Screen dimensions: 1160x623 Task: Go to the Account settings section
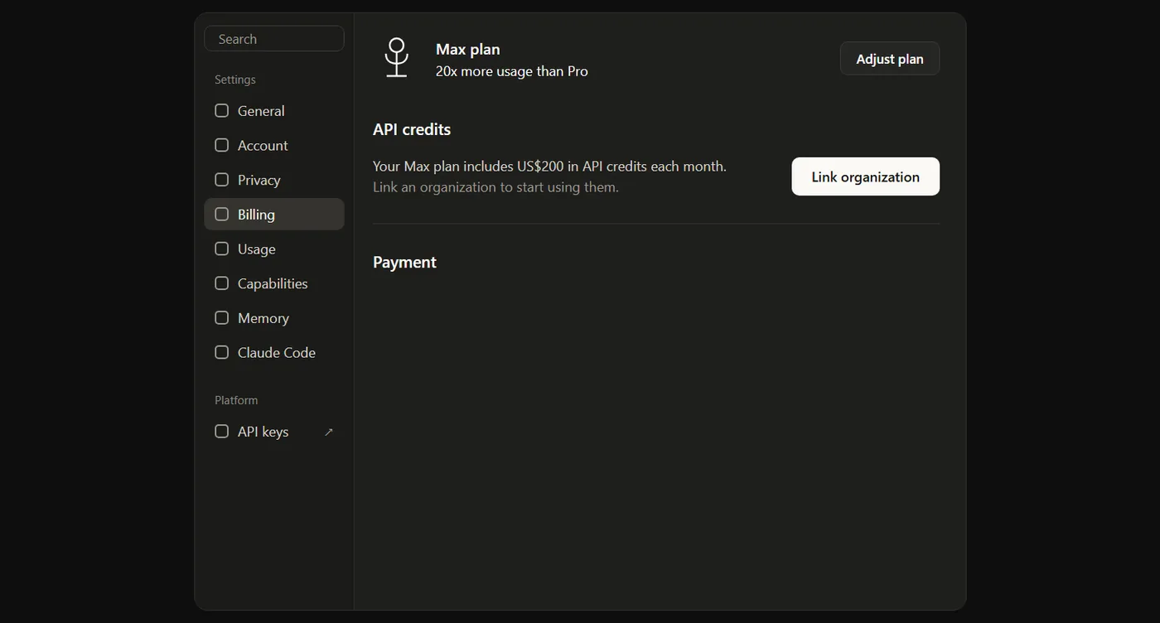(274, 145)
